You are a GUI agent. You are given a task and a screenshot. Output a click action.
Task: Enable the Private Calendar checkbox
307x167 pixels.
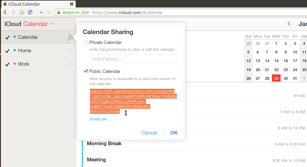[86, 42]
